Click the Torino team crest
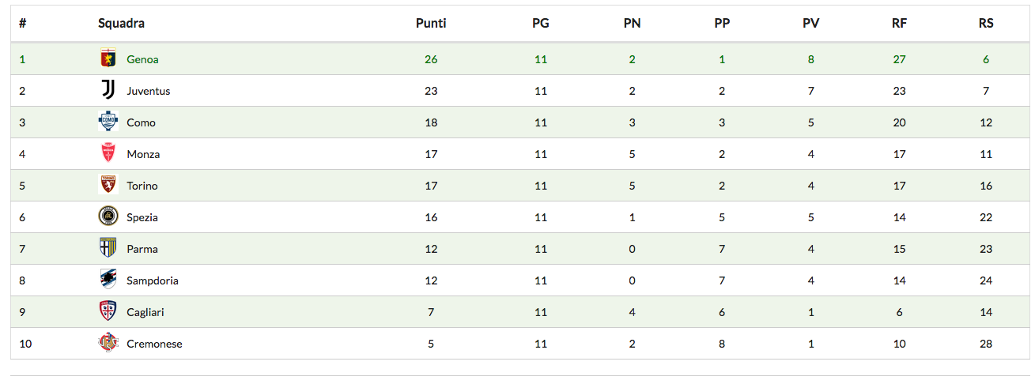 [x=108, y=185]
